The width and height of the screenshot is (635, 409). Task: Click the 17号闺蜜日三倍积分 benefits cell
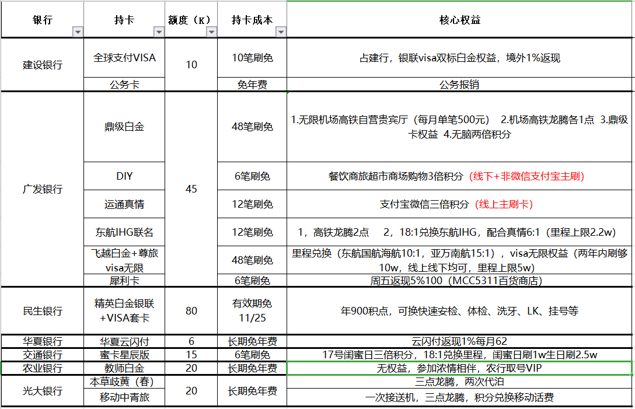(460, 355)
